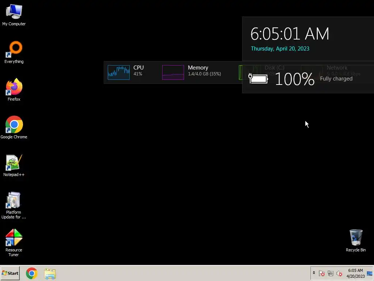This screenshot has height=281, width=374.
Task: Open Firefox from the desktop
Action: point(14,90)
